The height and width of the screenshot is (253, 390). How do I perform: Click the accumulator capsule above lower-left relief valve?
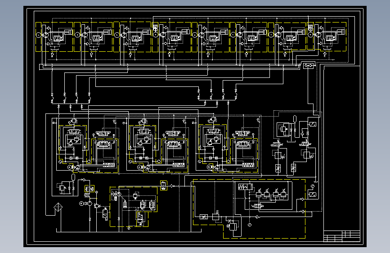73,177
